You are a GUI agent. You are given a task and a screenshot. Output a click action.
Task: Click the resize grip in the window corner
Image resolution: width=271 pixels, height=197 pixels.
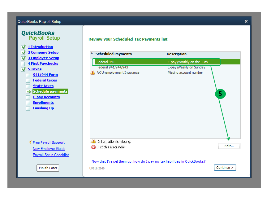(248, 175)
